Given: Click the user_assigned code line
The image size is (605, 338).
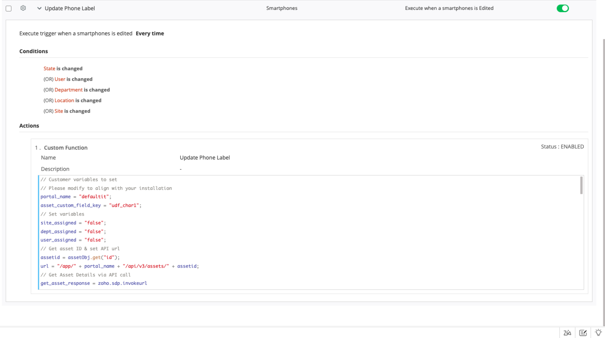Looking at the screenshot, I should tap(73, 240).
